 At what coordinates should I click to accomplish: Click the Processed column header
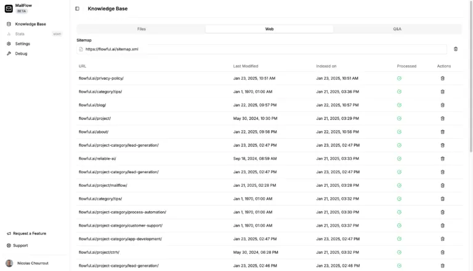tap(406, 66)
